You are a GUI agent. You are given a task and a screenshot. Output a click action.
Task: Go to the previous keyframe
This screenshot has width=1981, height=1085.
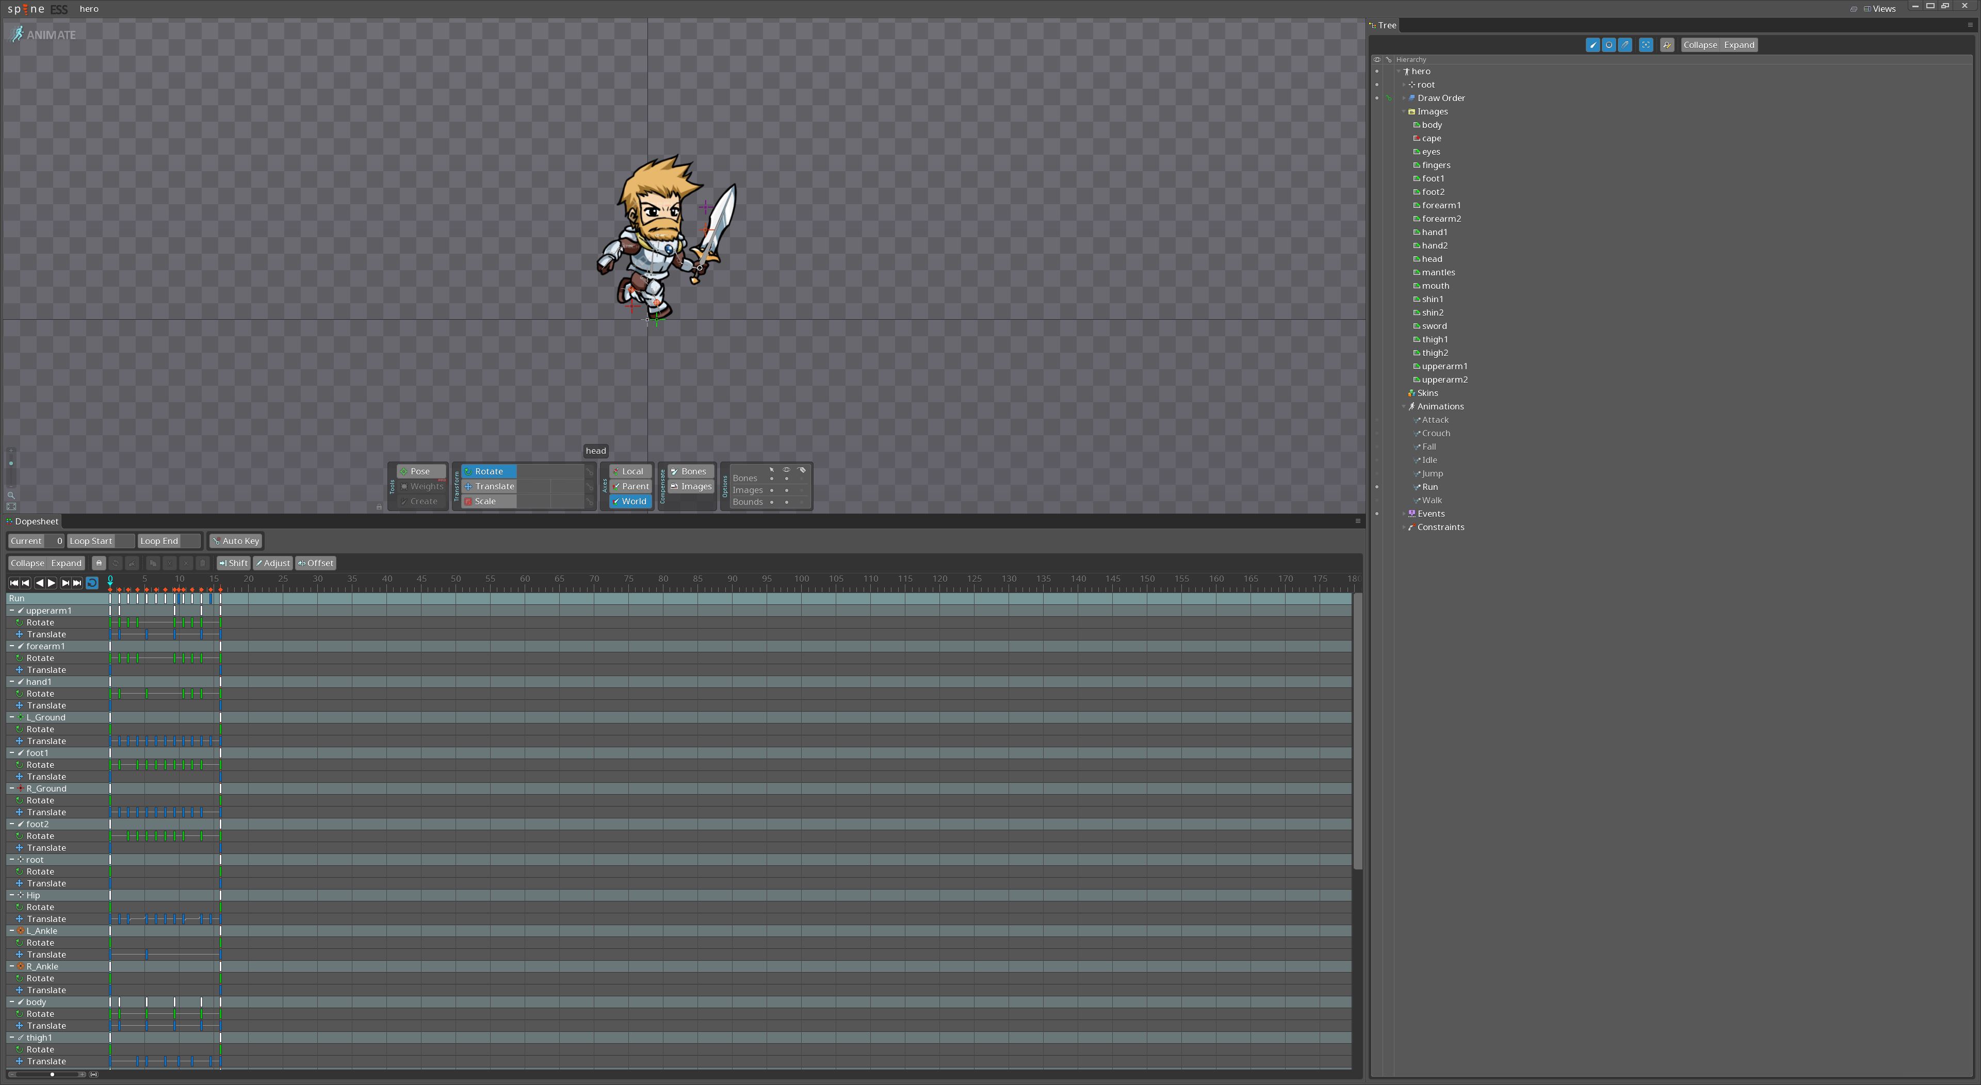click(25, 583)
